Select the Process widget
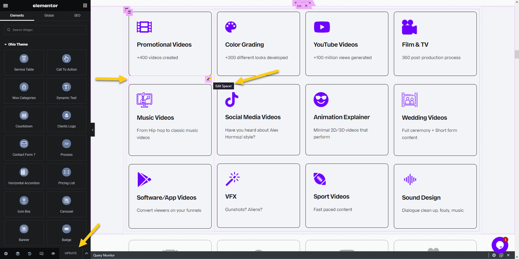This screenshot has height=259, width=519. pyautogui.click(x=66, y=148)
